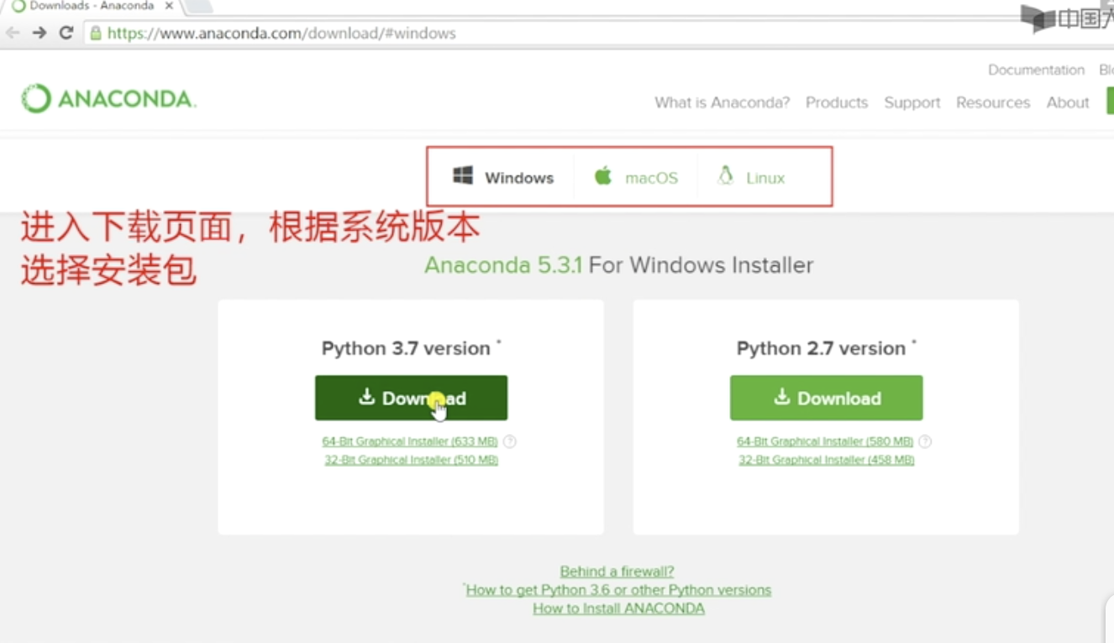
Task: Open How to get Python 3.6 link
Action: 618,590
